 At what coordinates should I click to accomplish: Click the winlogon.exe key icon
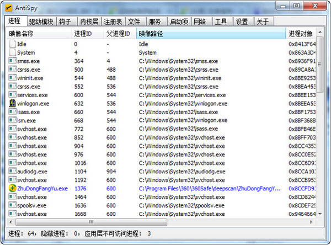coord(13,103)
